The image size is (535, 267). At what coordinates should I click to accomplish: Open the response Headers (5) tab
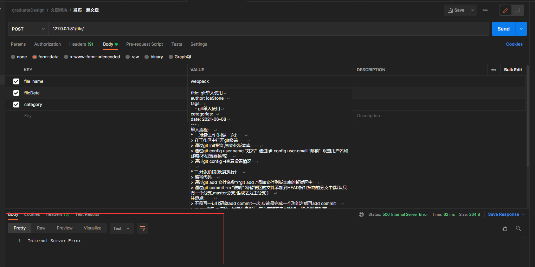tap(57, 214)
